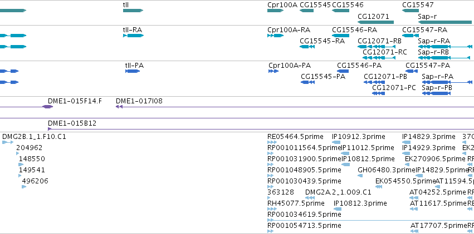Image resolution: width=474 pixels, height=234 pixels.
Task: Click the DME1-015F14.F clone feature
Action: pos(47,107)
